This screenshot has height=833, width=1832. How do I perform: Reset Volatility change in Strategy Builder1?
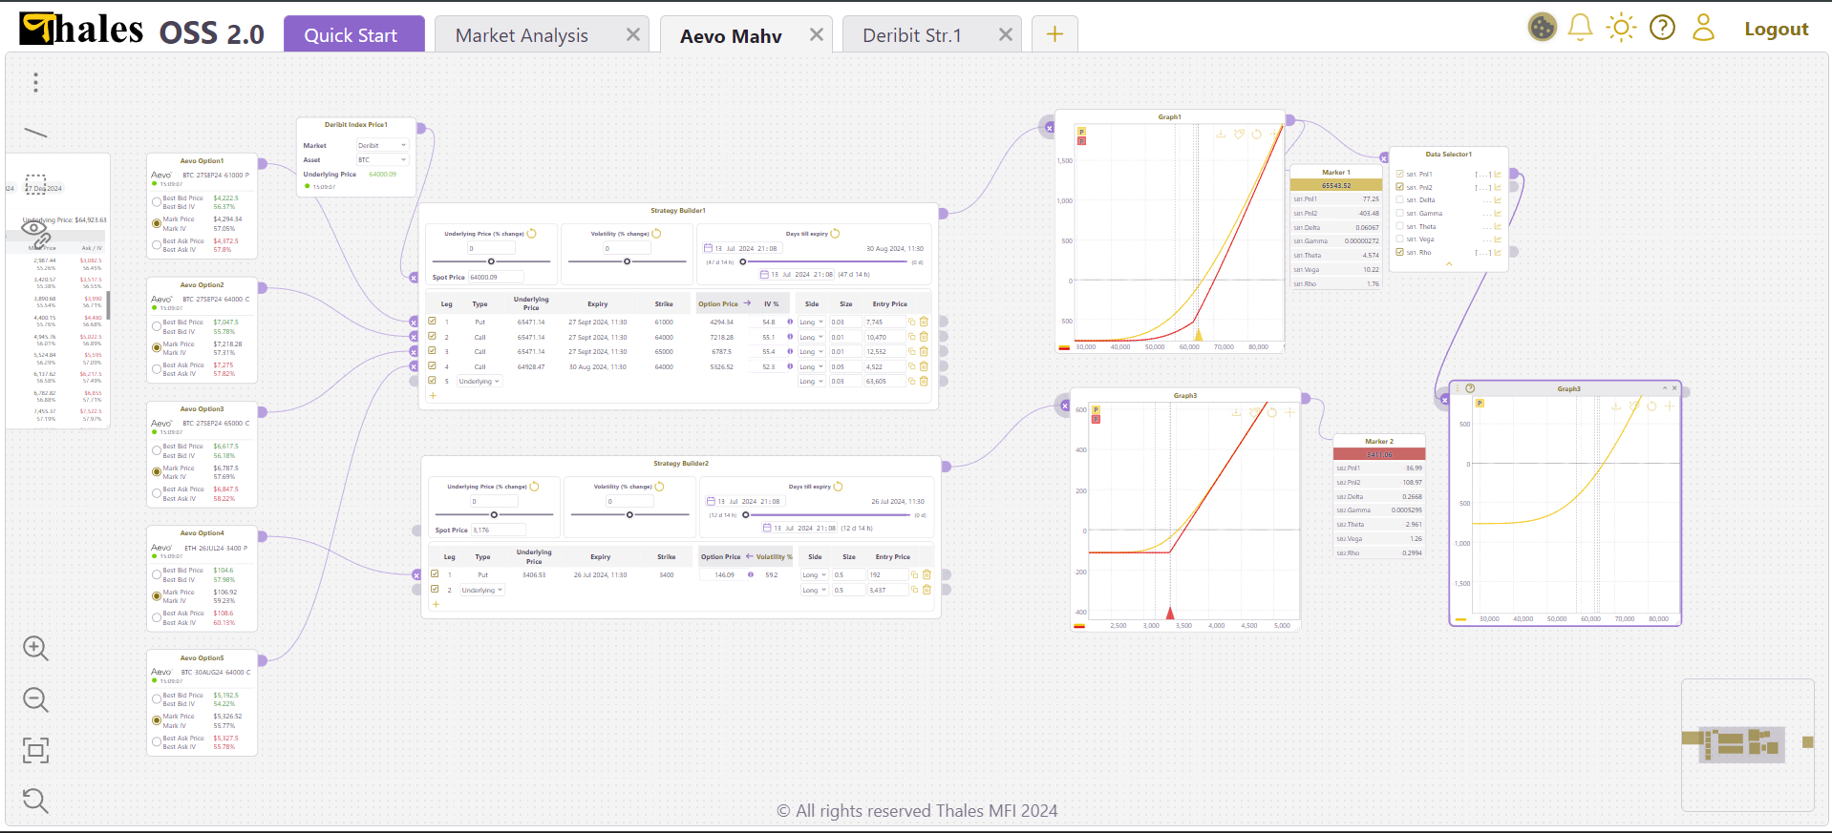pyautogui.click(x=657, y=234)
